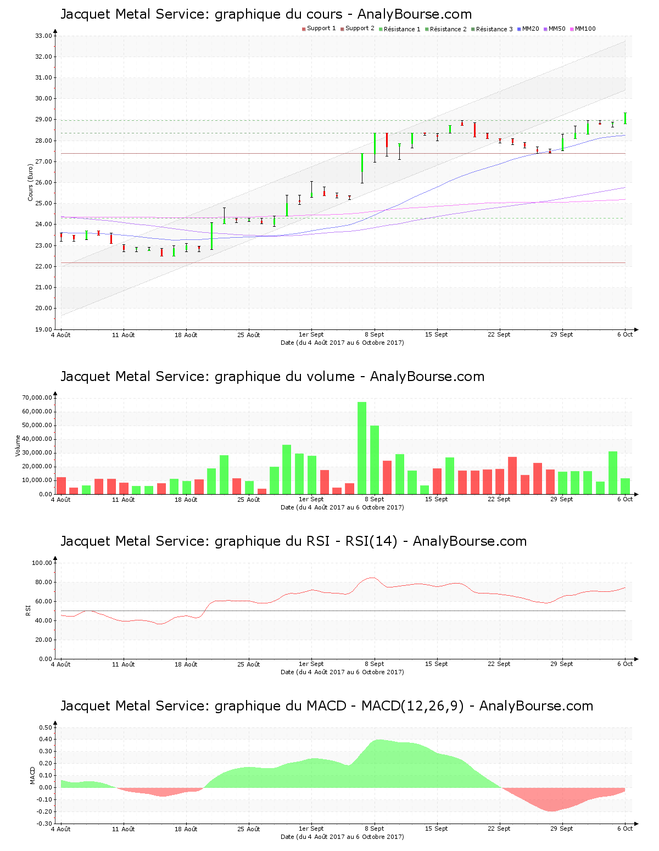Click the tallest green volume bar
The width and height of the screenshot is (659, 851).
click(362, 448)
